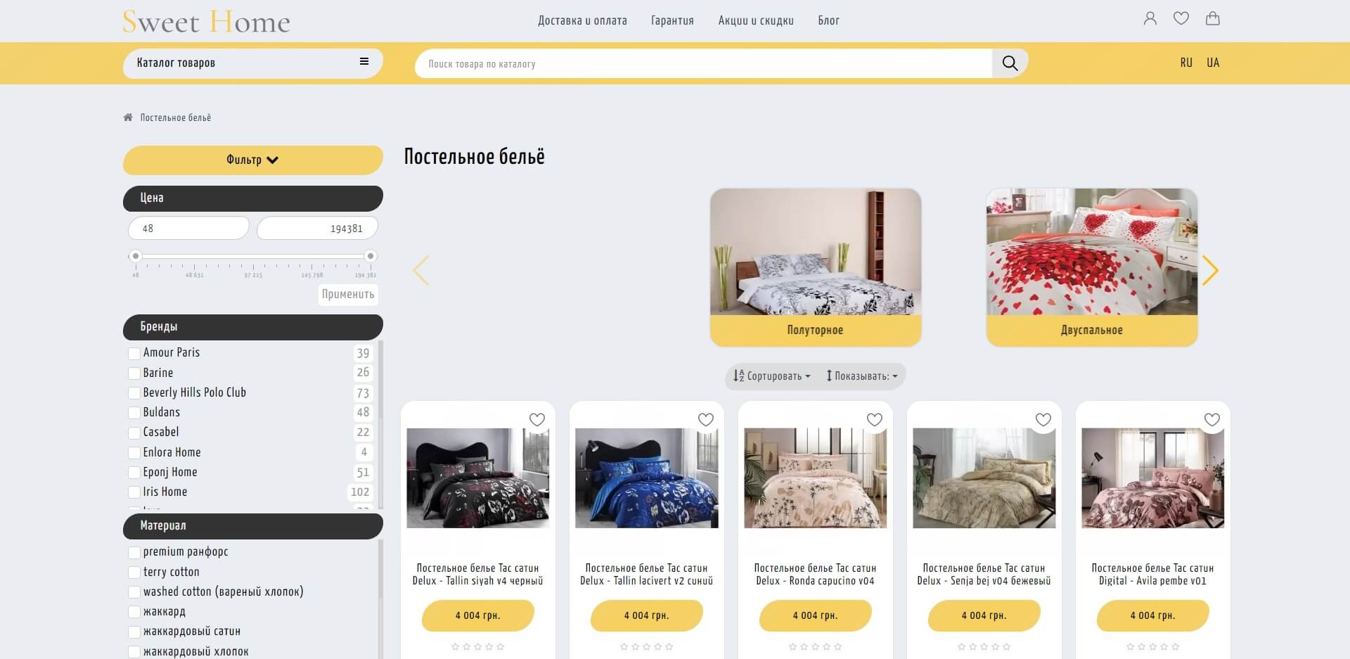The height and width of the screenshot is (659, 1350).
Task: Add Avila pembe v01 product to favorites
Action: tap(1212, 420)
